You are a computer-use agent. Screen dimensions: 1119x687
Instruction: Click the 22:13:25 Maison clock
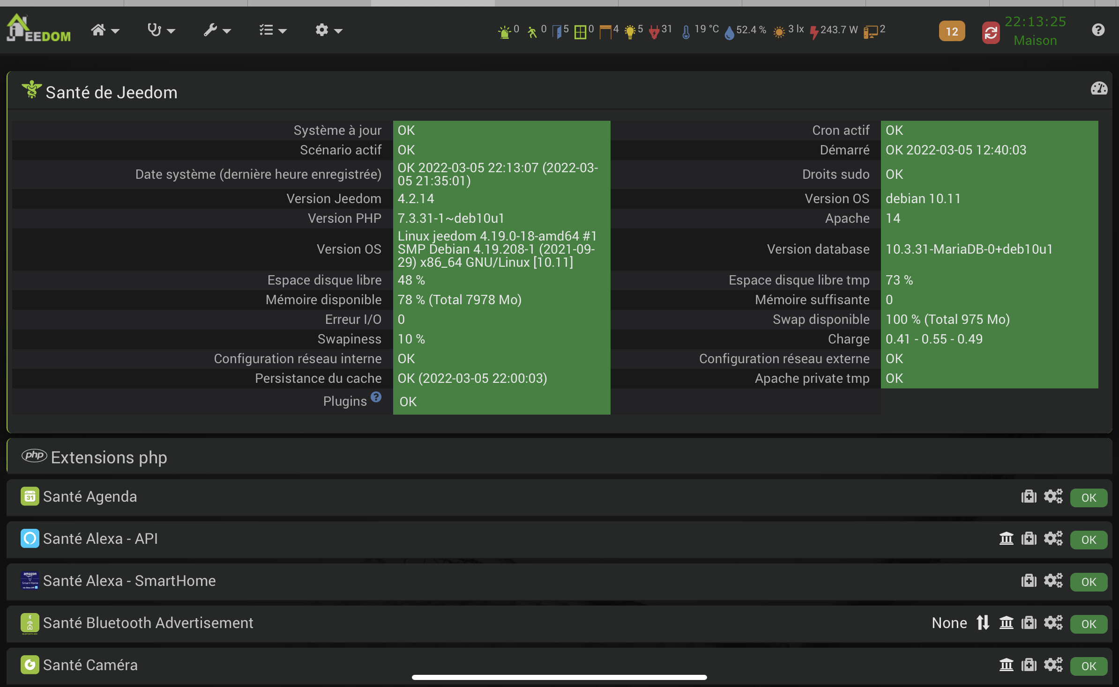pos(1035,31)
